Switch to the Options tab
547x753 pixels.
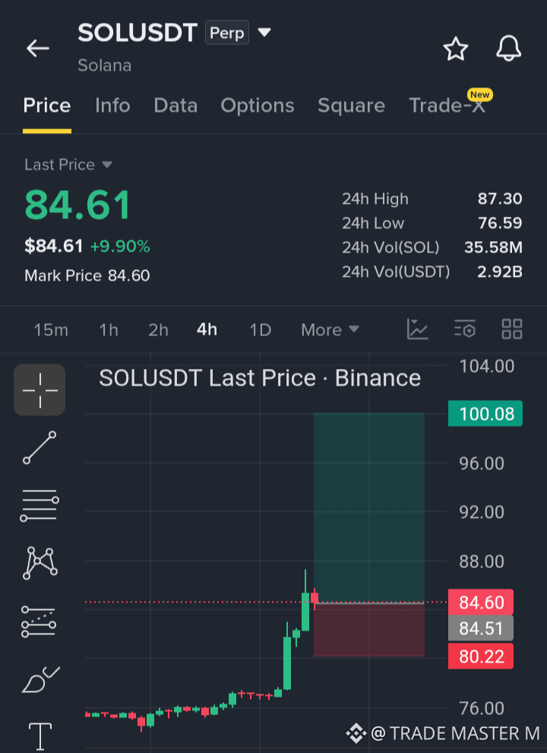258,106
